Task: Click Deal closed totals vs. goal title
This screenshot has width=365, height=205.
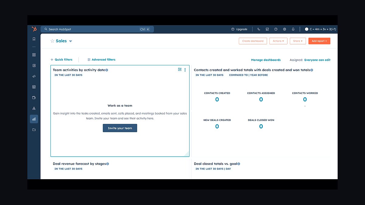Action: [x=216, y=164]
